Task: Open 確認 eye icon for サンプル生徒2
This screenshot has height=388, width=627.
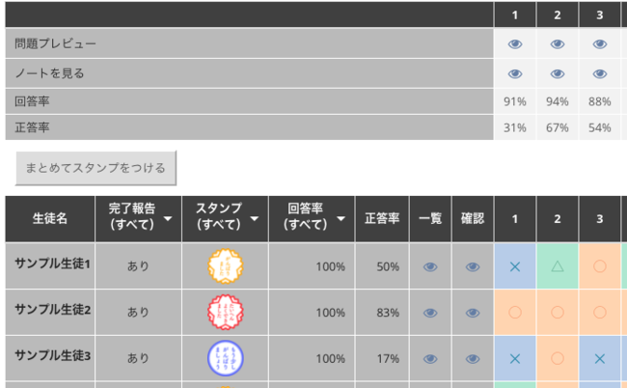Action: (473, 313)
